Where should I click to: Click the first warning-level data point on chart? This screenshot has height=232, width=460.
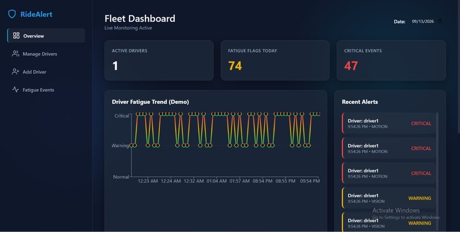[131, 145]
